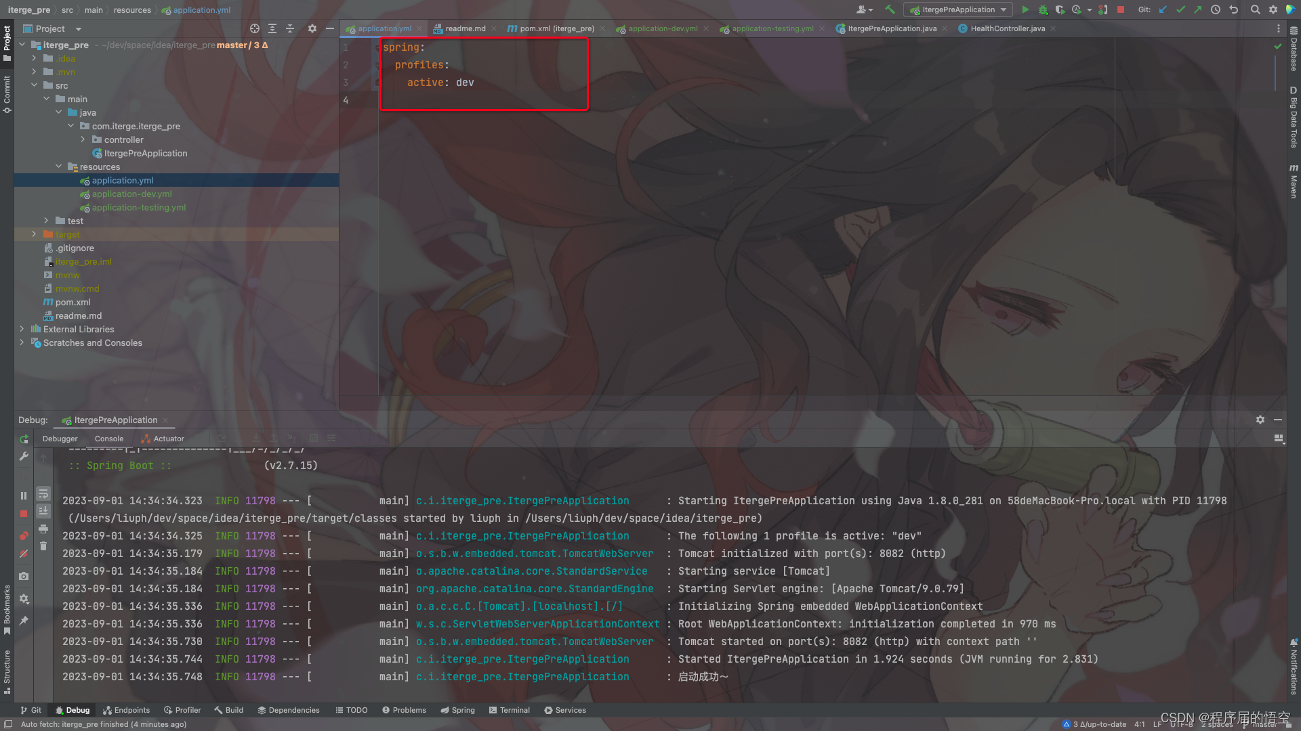Expand the External Libraries node
1301x731 pixels.
pyautogui.click(x=22, y=329)
